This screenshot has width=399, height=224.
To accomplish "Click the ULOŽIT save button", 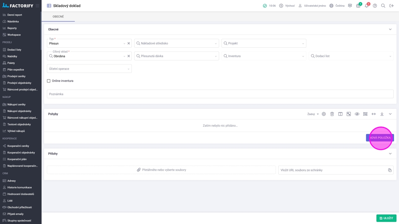I will 386,218.
